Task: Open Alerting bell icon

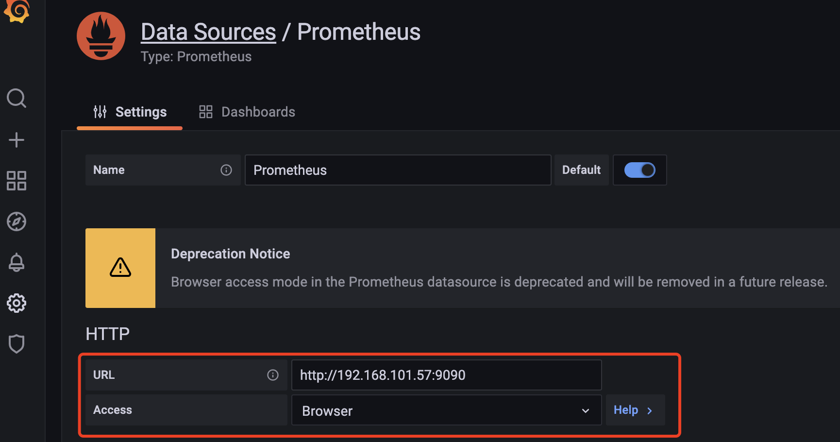Action: coord(17,262)
